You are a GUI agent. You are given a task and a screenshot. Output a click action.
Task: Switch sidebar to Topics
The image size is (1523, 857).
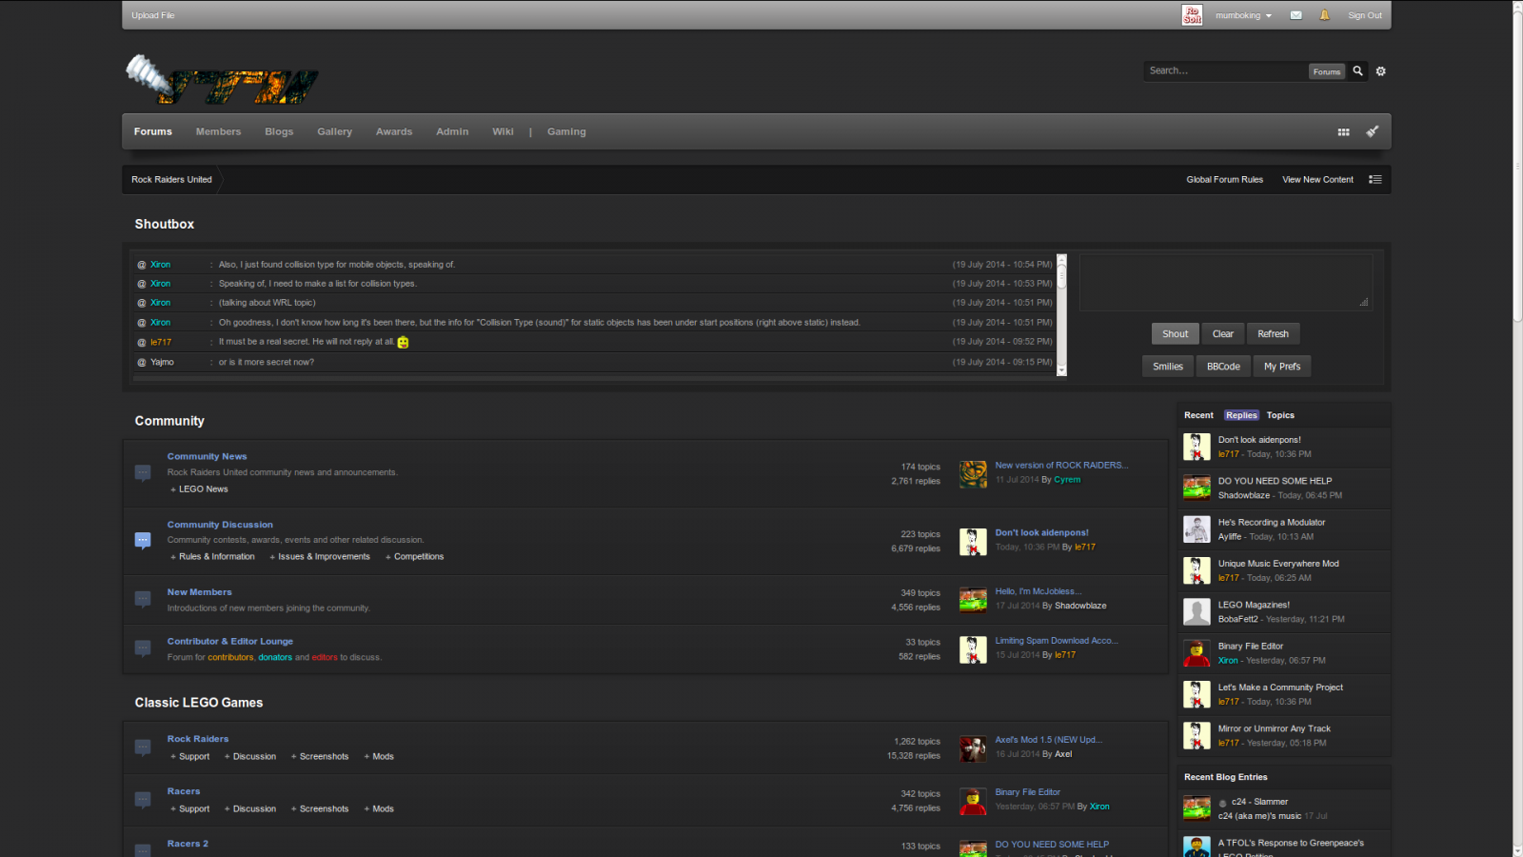(1280, 415)
